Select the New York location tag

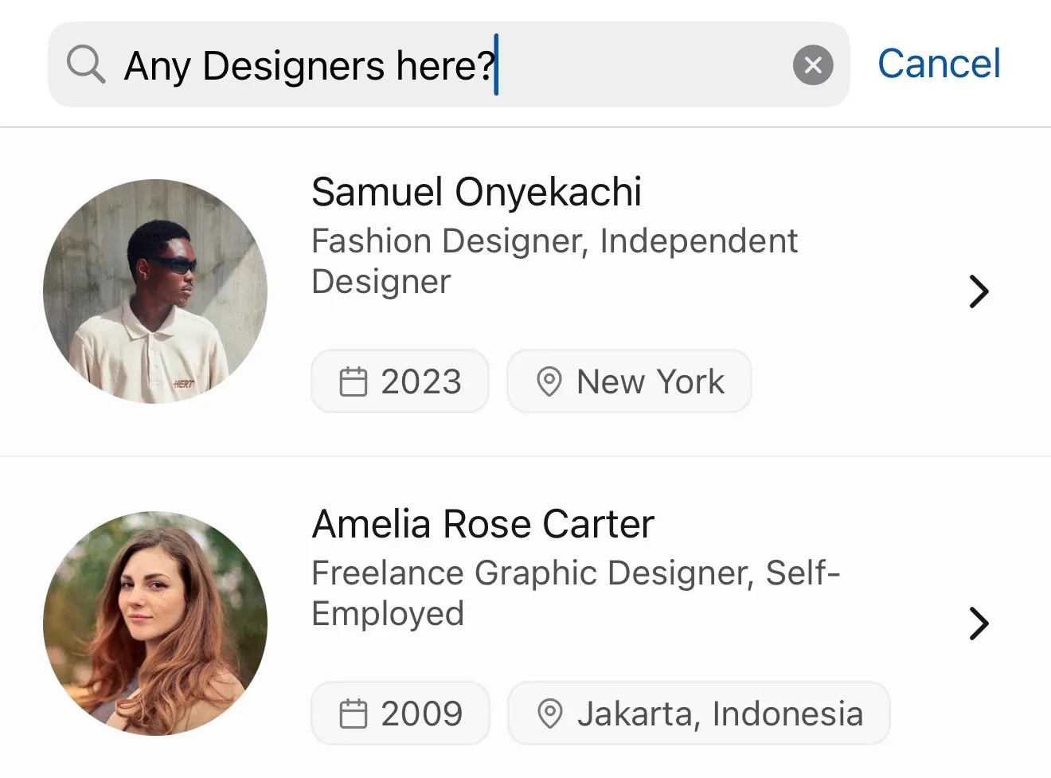pyautogui.click(x=629, y=381)
